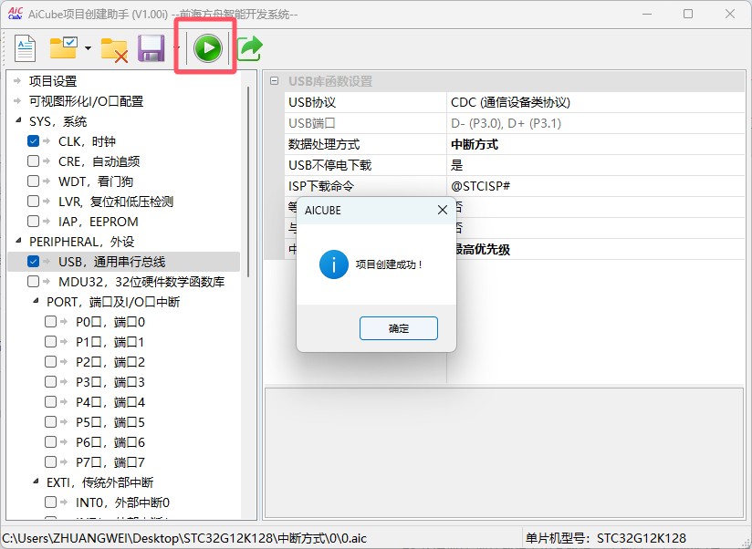Enable the P0口, 端口0 checkbox
This screenshot has height=549, width=752.
point(50,321)
